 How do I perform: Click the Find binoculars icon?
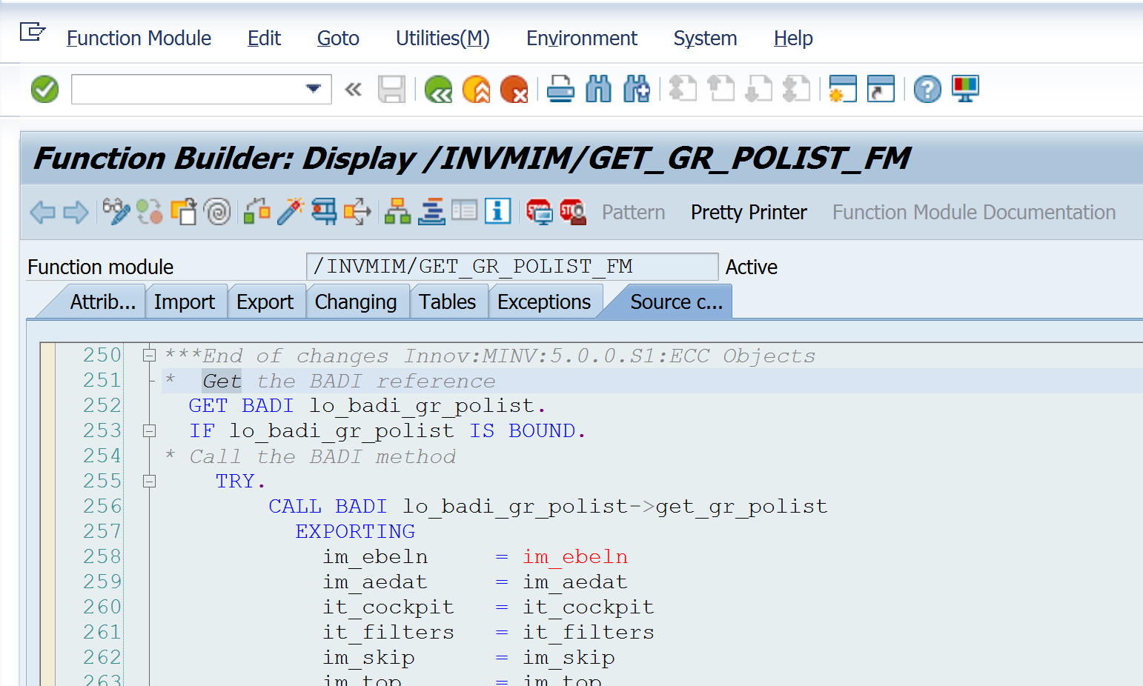coord(598,90)
